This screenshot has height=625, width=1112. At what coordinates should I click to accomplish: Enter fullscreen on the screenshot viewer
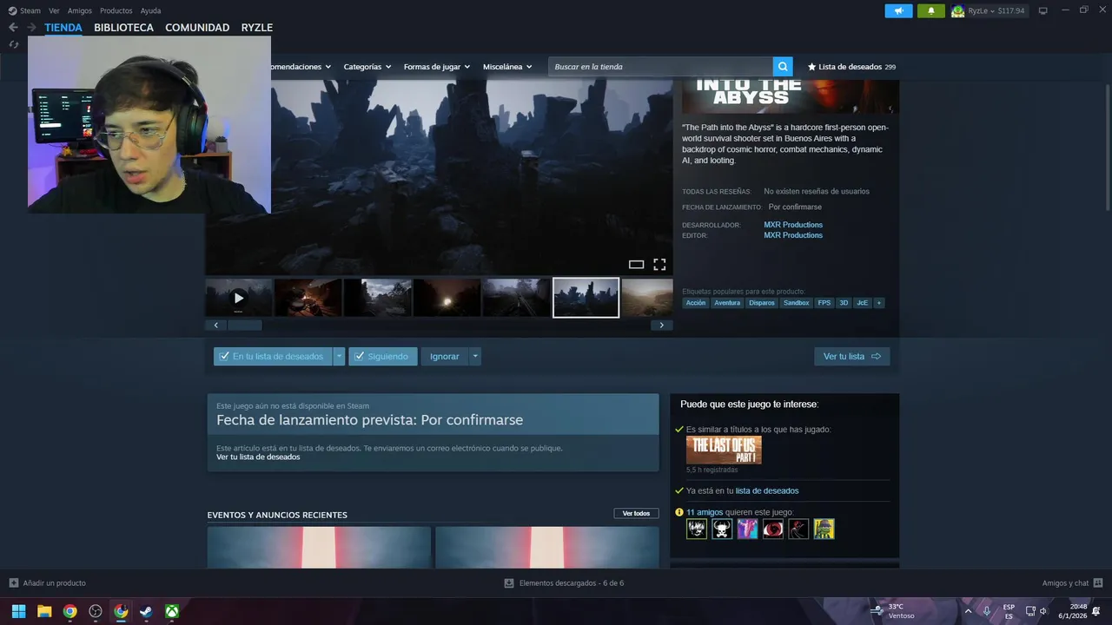(x=659, y=265)
